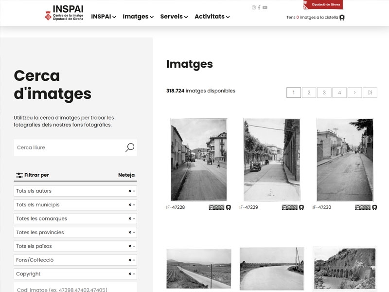Clear the Totes les comarques filter
The width and height of the screenshot is (389, 292).
point(128,219)
